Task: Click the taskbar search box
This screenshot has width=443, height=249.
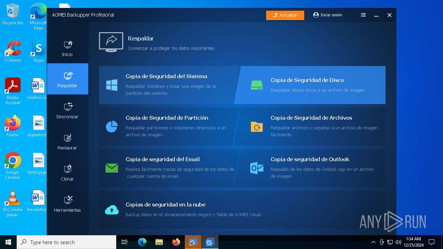Action: [x=66, y=242]
